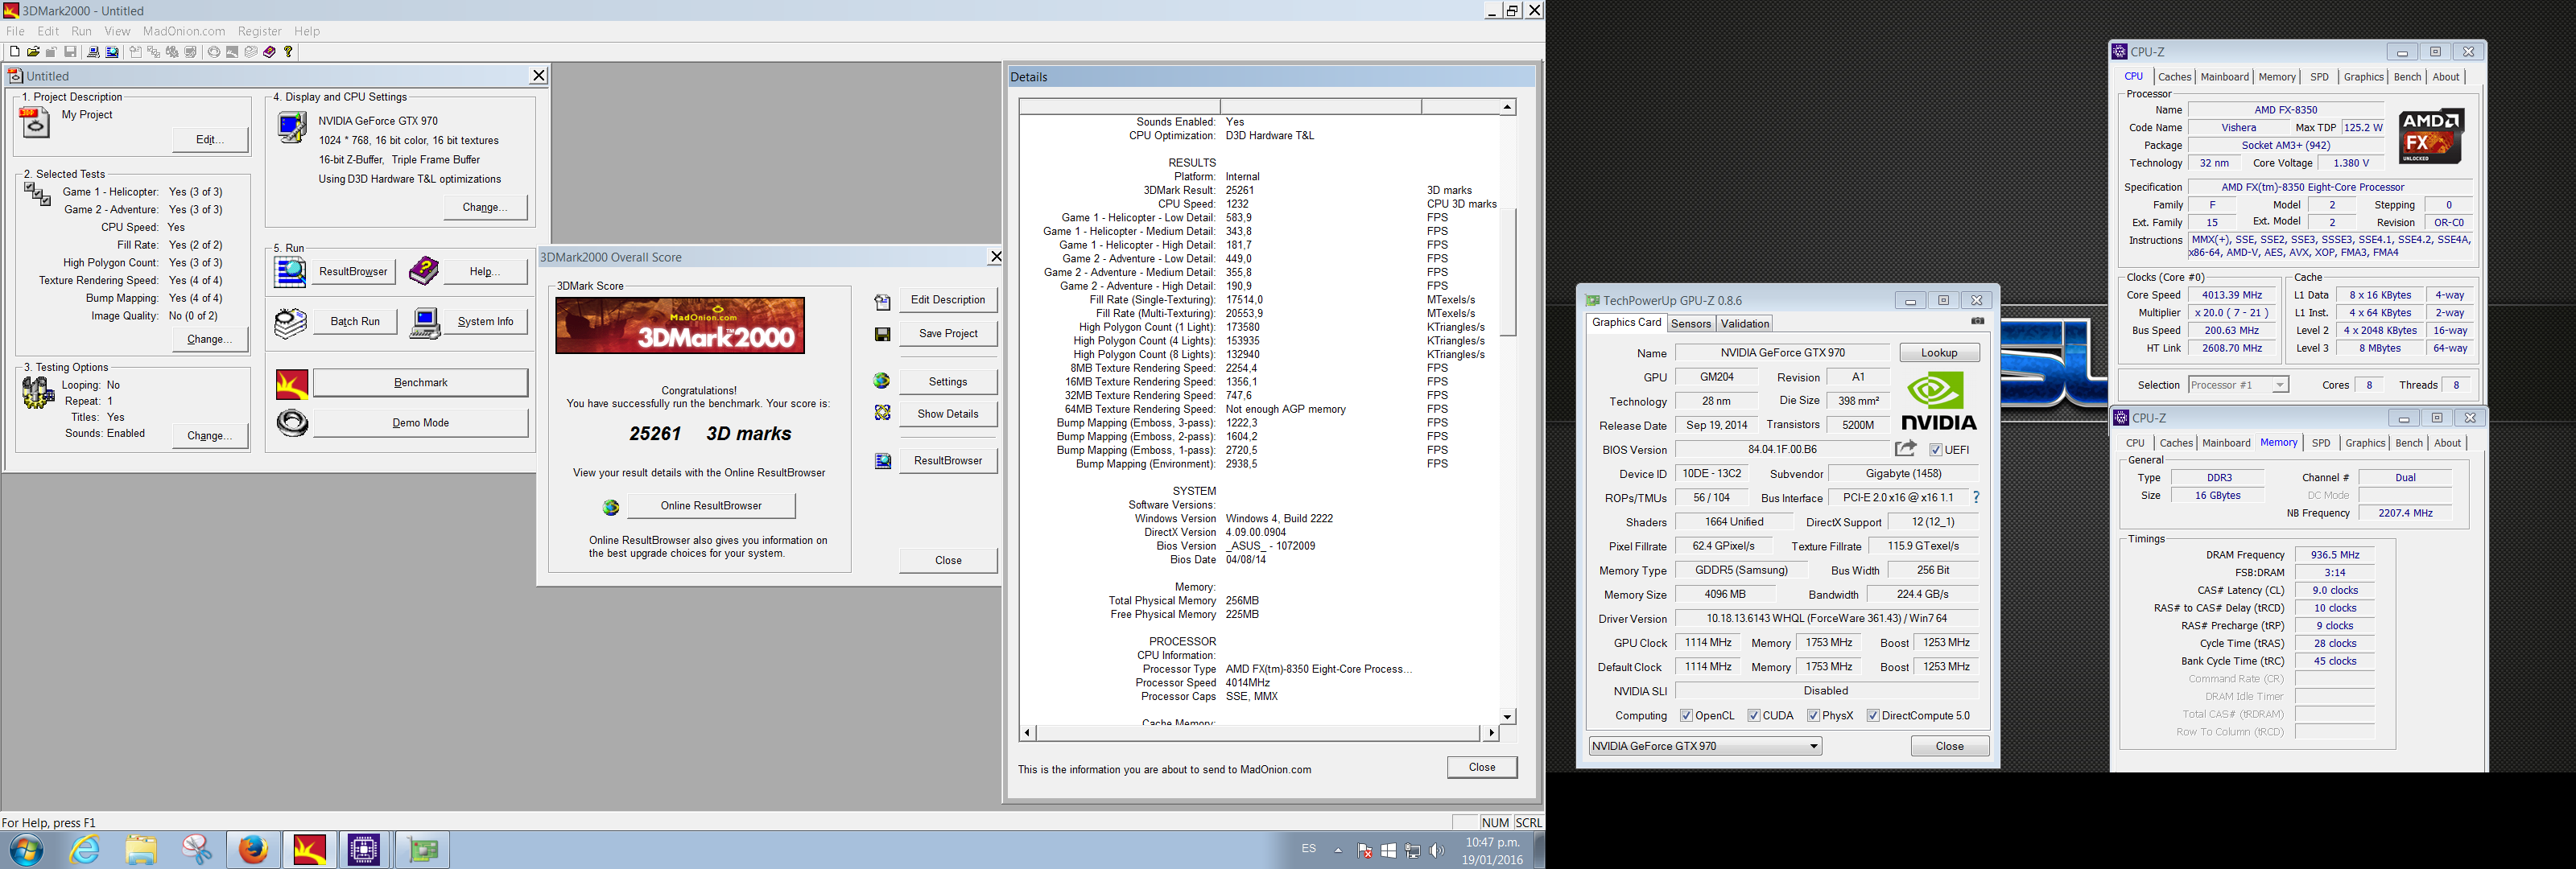
Task: Click the Save Project floppy disk icon
Action: tap(882, 334)
